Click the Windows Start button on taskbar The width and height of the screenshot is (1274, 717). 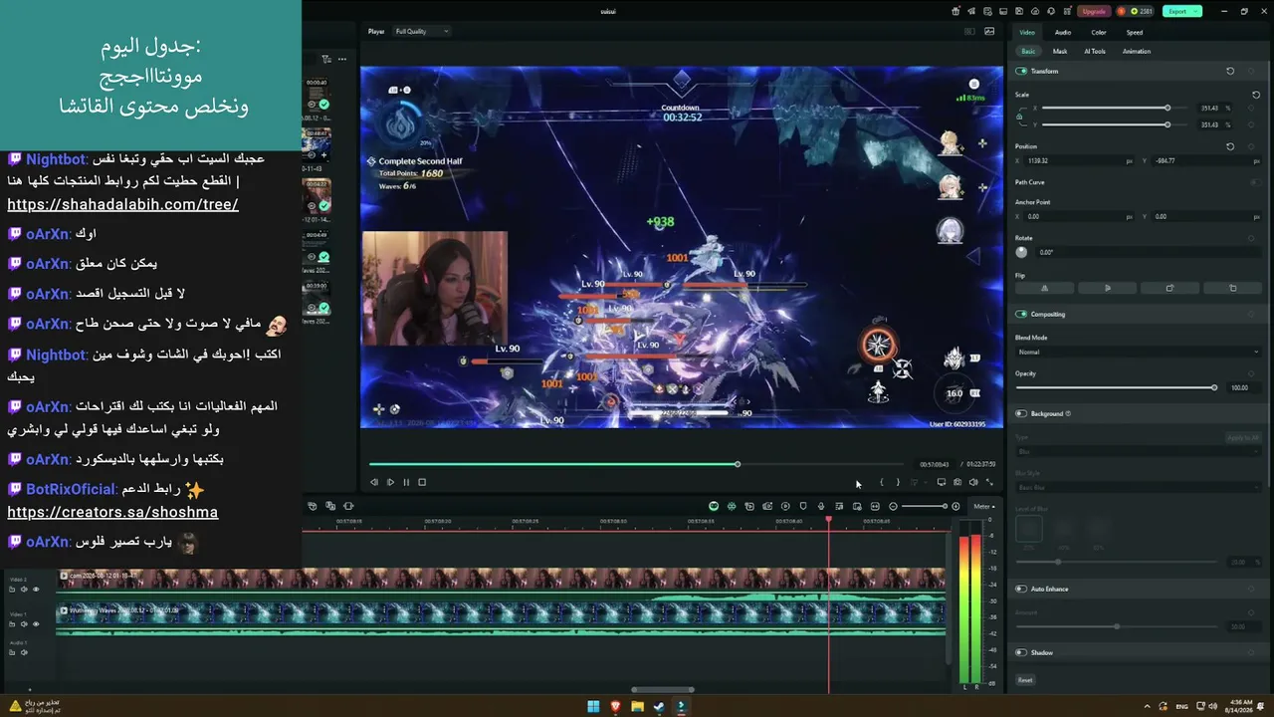click(593, 707)
